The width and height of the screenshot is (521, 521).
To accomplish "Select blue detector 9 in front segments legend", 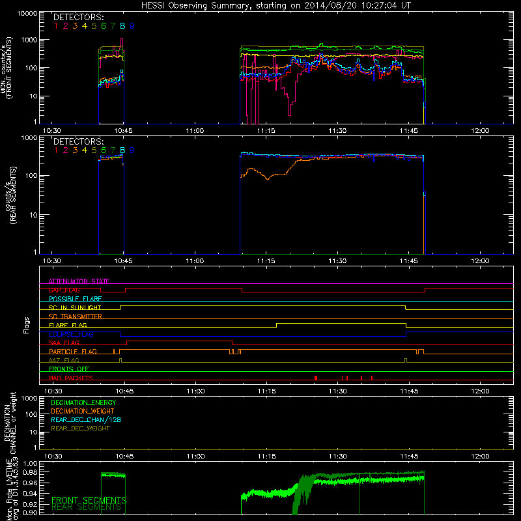I will [132, 26].
